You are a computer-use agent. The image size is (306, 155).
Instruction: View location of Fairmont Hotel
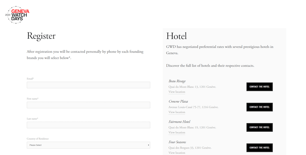point(177,132)
